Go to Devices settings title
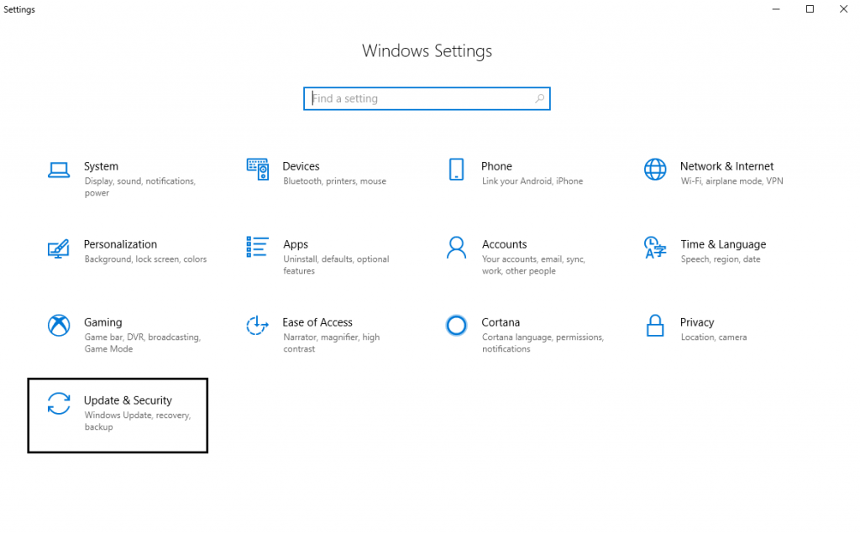Screen dimensions: 860x533 coord(301,166)
